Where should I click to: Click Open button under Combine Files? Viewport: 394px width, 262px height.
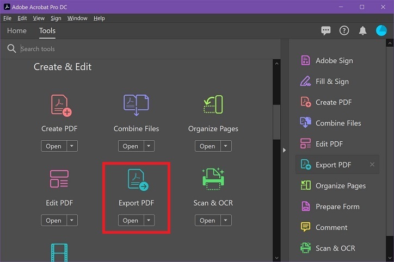coord(131,146)
